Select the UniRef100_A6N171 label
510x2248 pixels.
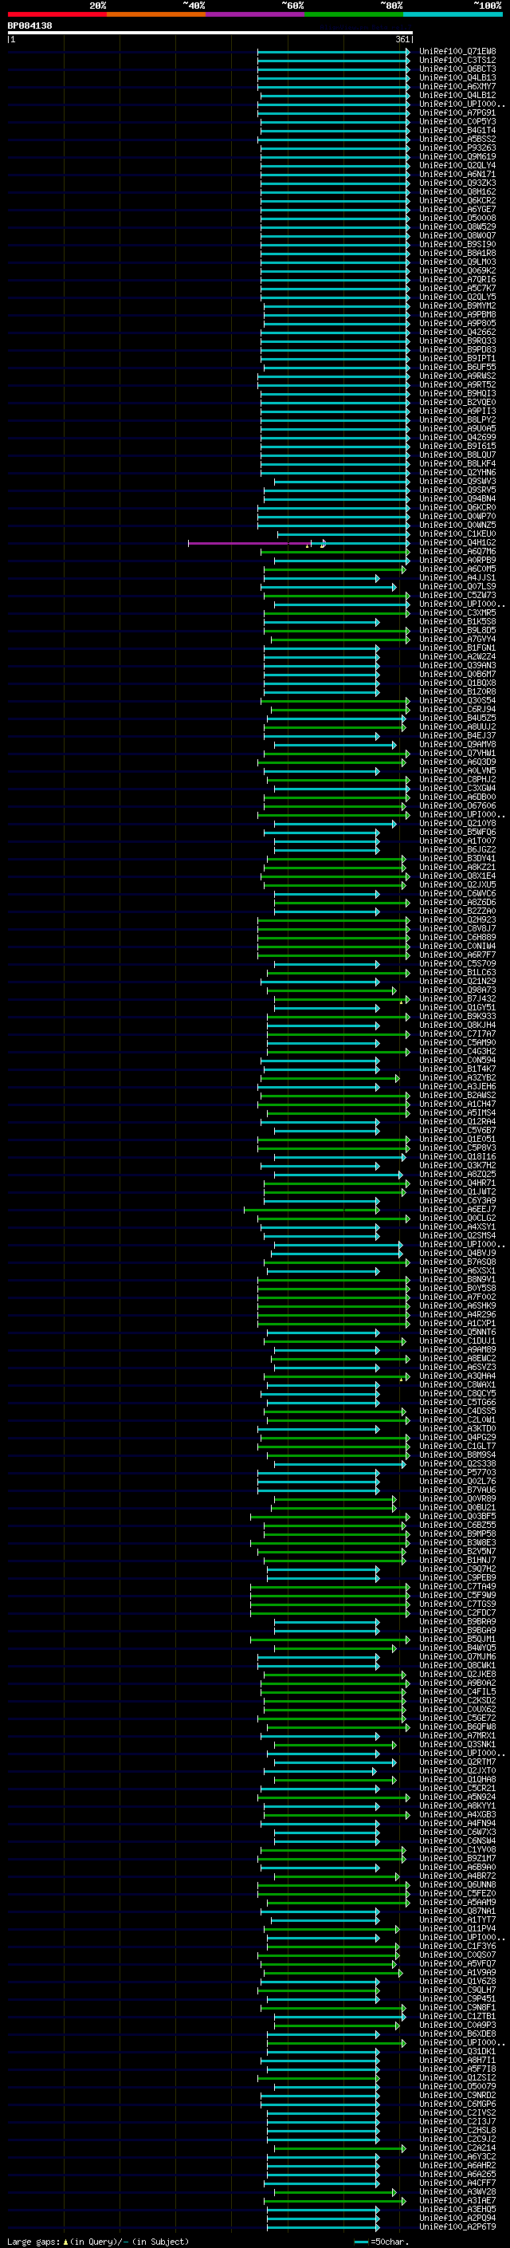click(457, 174)
